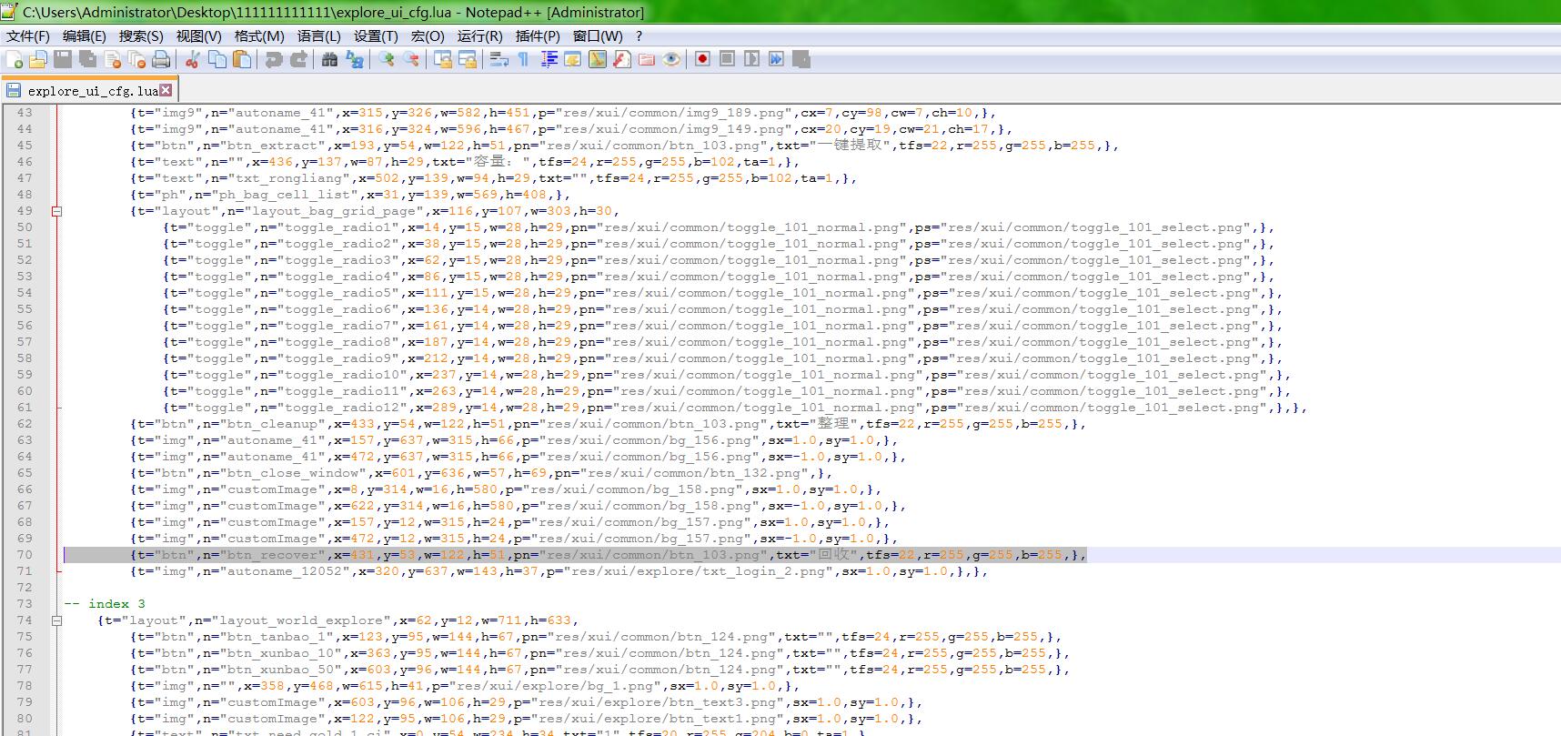Close the explore_ui_cfg.lua tab with red X
Image resolution: width=1561 pixels, height=736 pixels.
[x=166, y=90]
